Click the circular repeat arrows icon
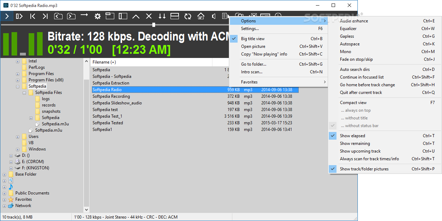 [188, 16]
